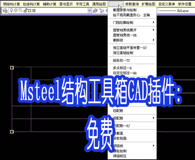Screen dimensions: 195x160
Task: Toggle the layer lock padlock icon
Action: [x=25, y=10]
